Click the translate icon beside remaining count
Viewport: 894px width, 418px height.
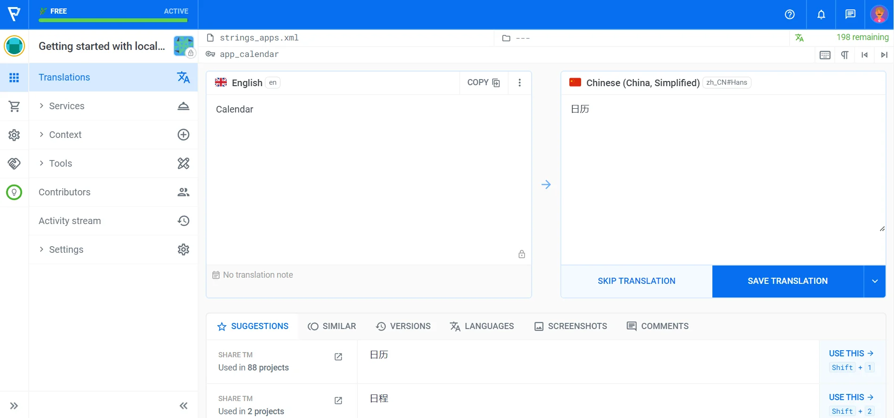coord(799,38)
